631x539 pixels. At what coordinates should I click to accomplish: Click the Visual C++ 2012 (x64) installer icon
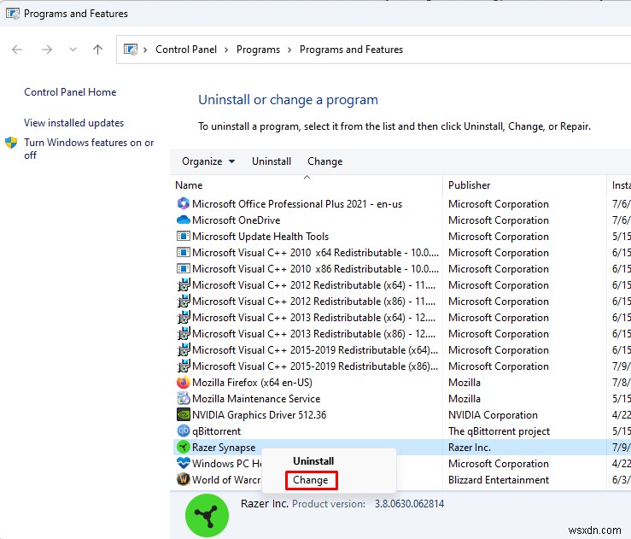[183, 284]
